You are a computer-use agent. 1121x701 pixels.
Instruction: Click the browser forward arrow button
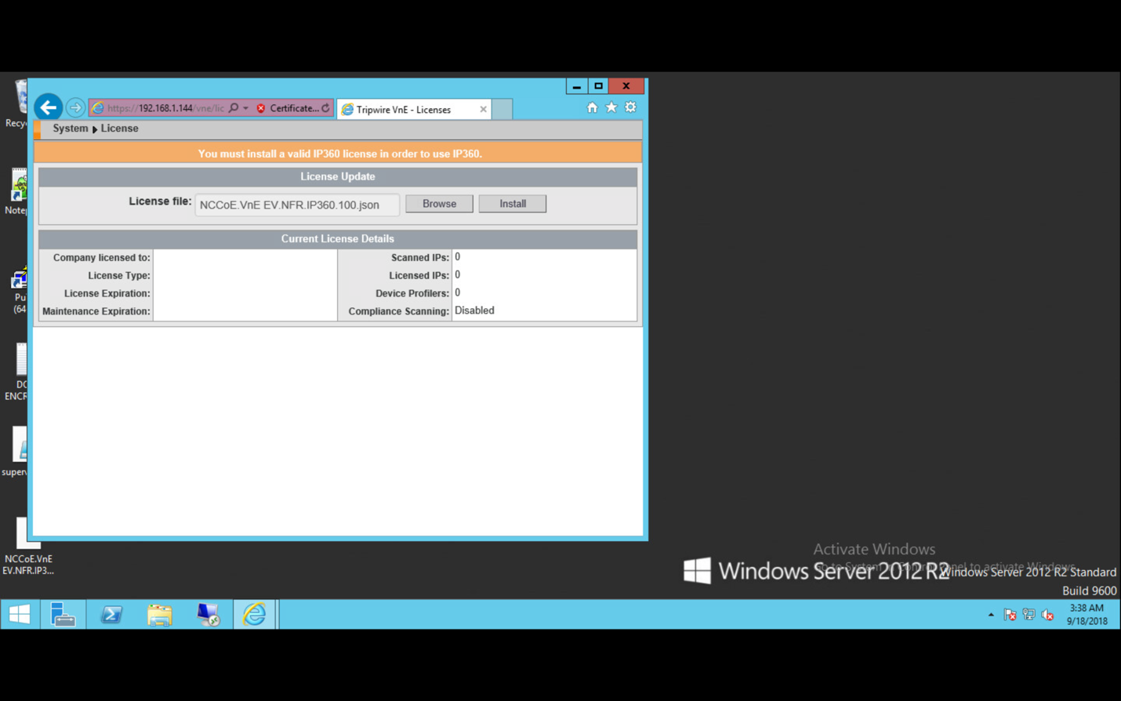coord(75,108)
